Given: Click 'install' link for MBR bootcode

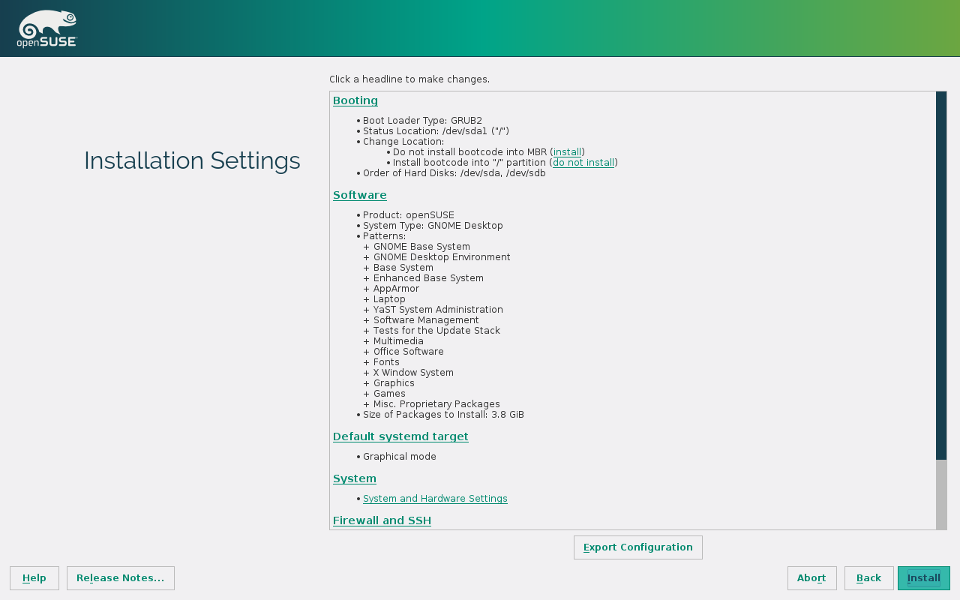Looking at the screenshot, I should (x=567, y=152).
